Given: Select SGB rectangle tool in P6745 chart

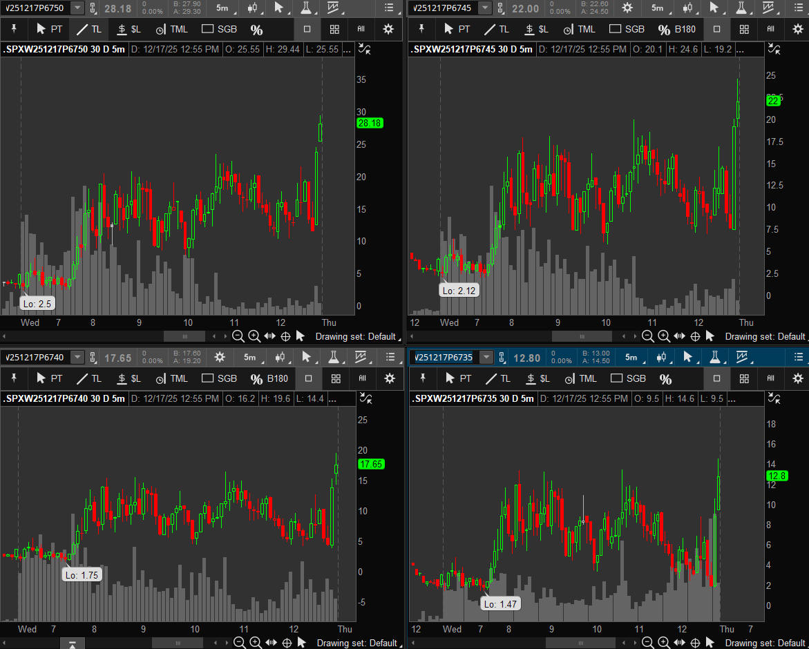Looking at the screenshot, I should (x=627, y=30).
